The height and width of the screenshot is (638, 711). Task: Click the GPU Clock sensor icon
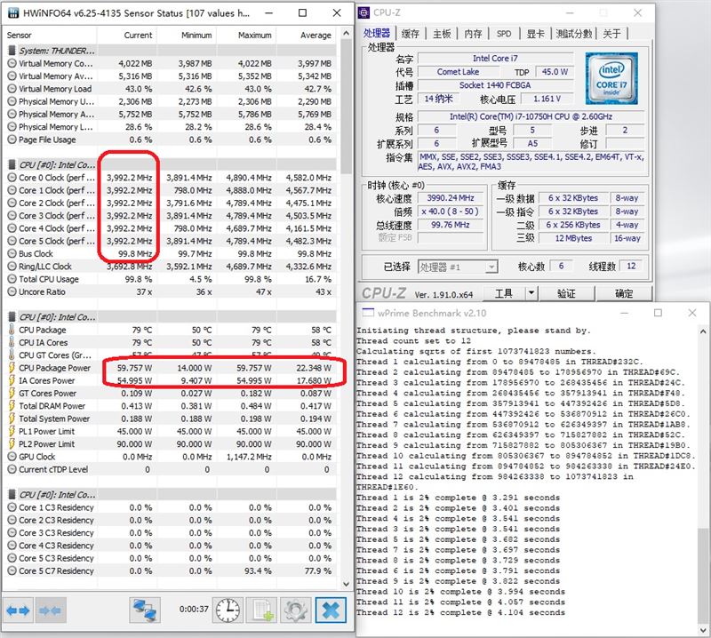12,457
